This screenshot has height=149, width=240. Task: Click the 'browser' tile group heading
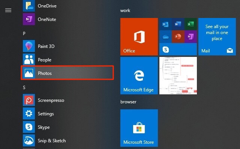click(128, 102)
